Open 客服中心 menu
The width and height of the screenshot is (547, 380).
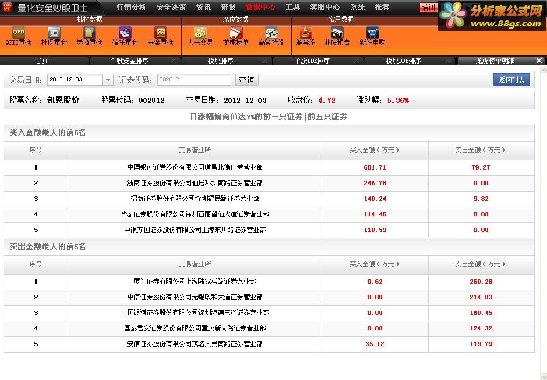325,7
